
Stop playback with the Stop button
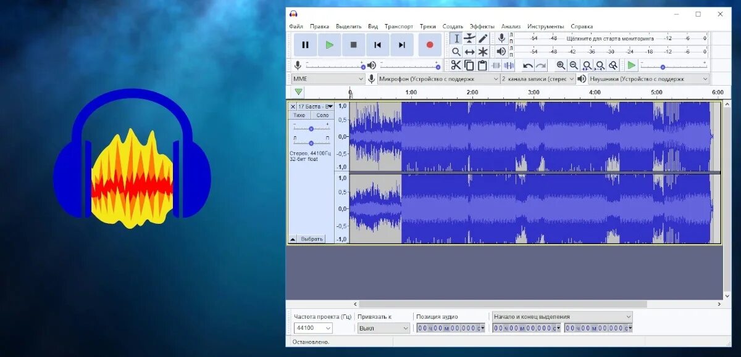point(353,45)
